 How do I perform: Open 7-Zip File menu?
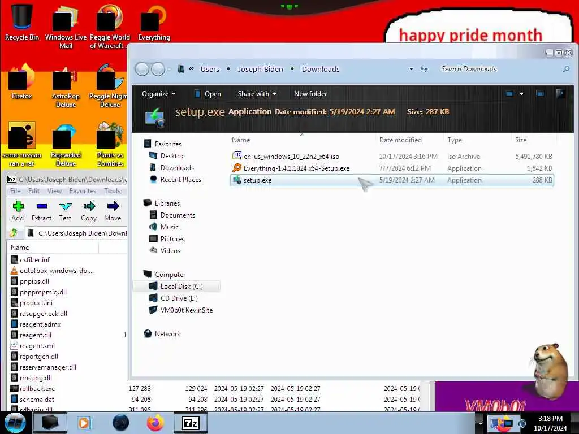(x=15, y=191)
